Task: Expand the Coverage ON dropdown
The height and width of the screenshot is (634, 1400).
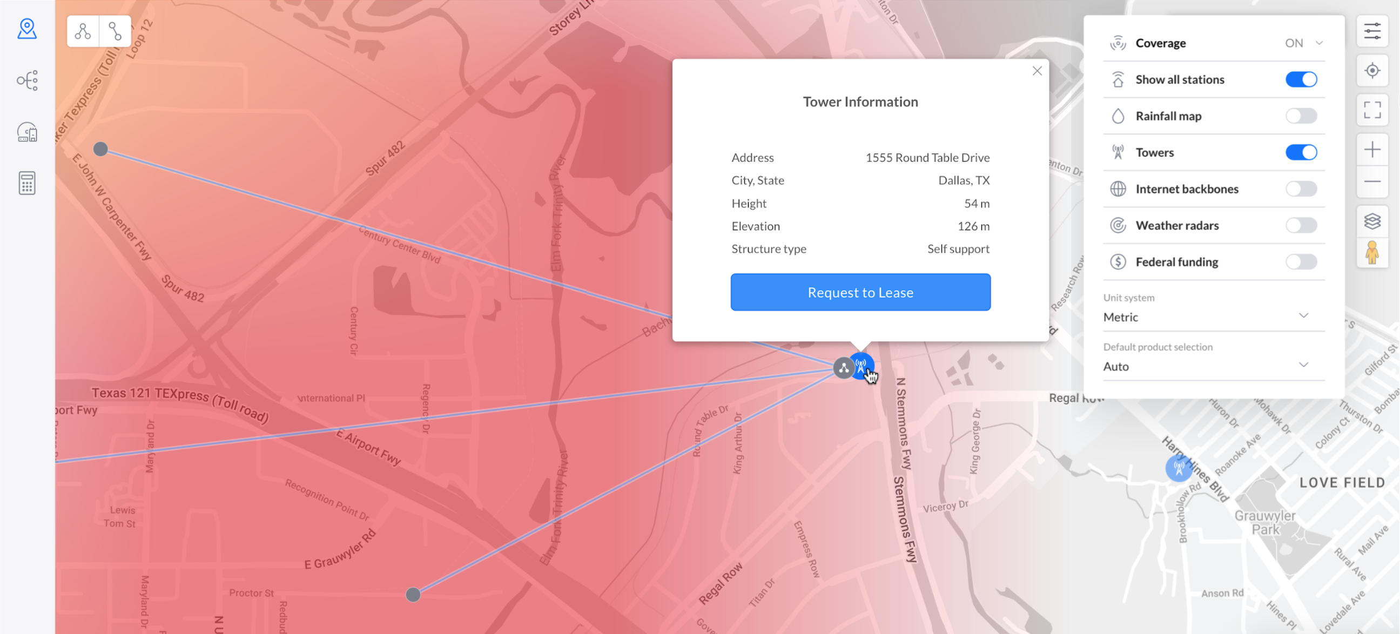Action: click(1319, 43)
